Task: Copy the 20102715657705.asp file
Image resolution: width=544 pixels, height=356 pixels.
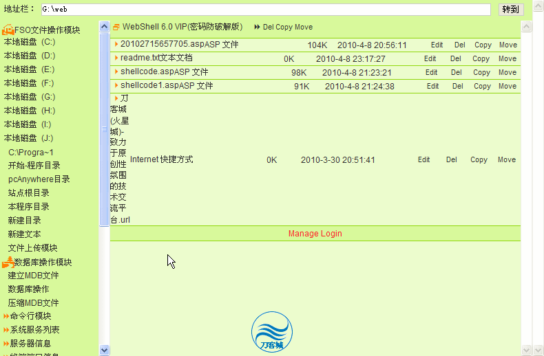Action: pos(483,45)
